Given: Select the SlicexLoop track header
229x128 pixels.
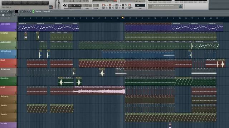Looking at the screenshot, I should 8,54.
